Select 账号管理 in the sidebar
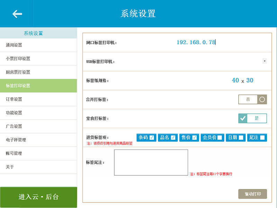This screenshot has height=208, width=277. click(x=38, y=153)
